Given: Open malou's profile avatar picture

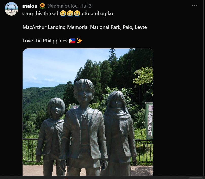Looking at the screenshot, I should click(11, 9).
